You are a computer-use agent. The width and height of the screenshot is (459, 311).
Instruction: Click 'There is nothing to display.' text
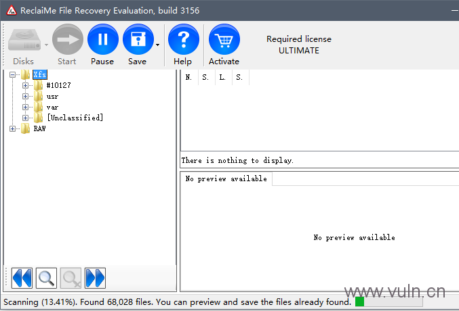(237, 160)
